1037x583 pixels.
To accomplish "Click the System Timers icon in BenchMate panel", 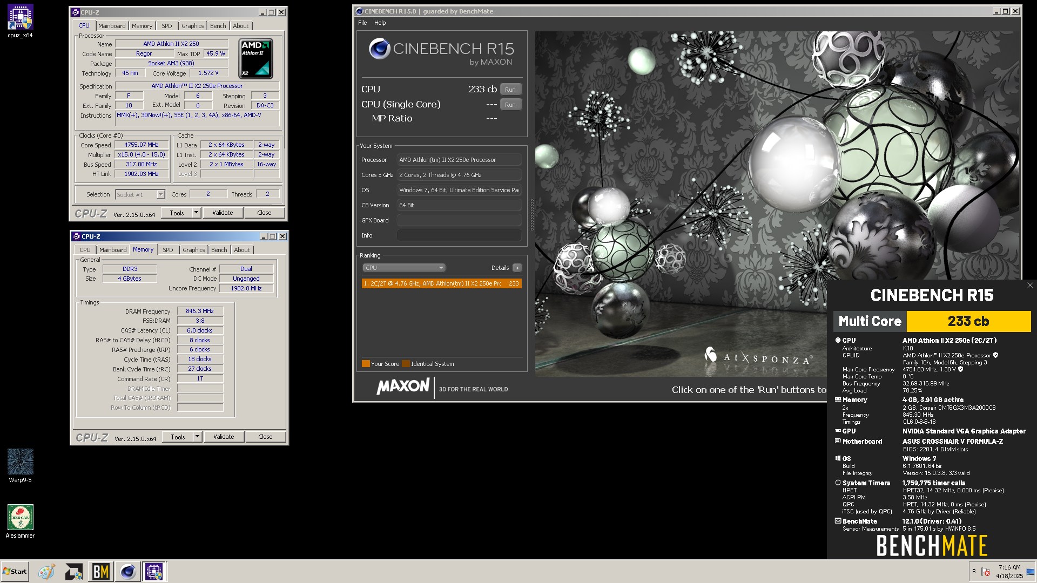I will coord(838,483).
